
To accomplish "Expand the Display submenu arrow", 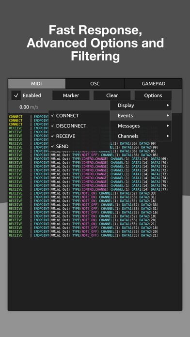I will (168, 106).
